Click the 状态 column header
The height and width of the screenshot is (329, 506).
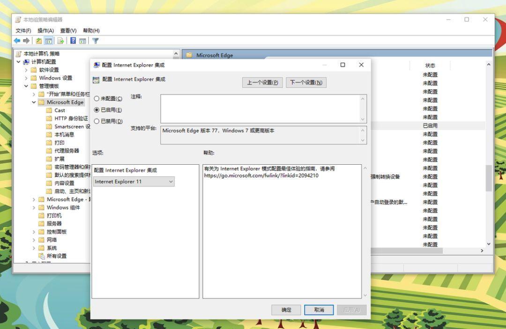pos(430,66)
